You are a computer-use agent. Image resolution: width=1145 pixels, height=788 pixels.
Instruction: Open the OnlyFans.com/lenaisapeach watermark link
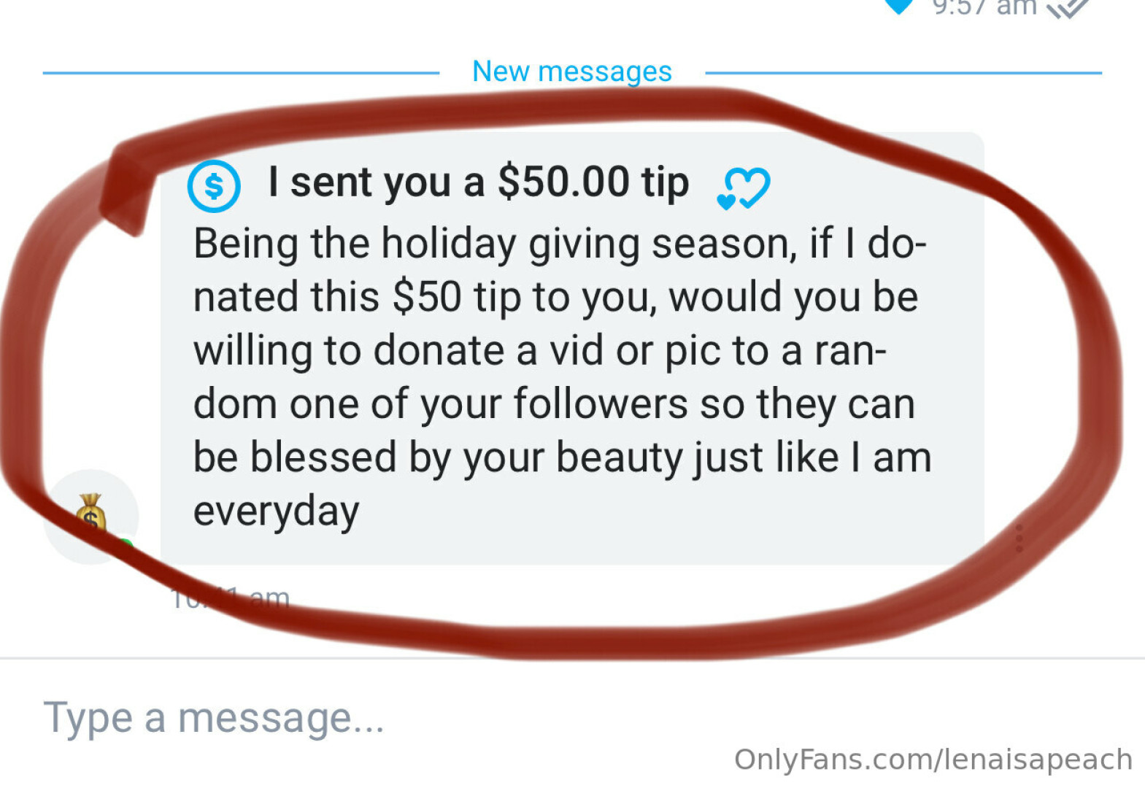(933, 760)
